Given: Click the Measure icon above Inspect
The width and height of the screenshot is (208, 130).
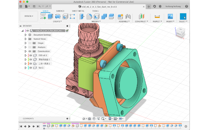Looking at the screenshot, I should [157, 16].
